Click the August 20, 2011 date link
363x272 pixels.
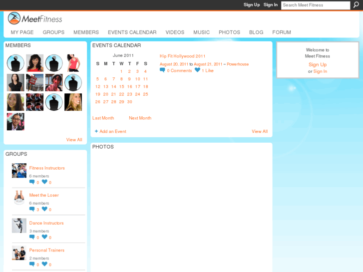click(174, 64)
